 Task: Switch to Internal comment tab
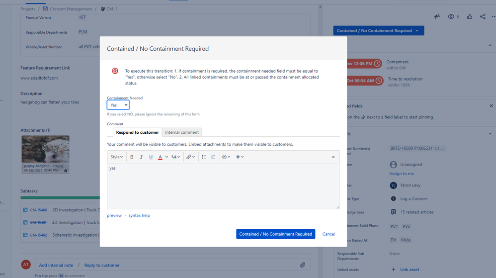(x=182, y=132)
